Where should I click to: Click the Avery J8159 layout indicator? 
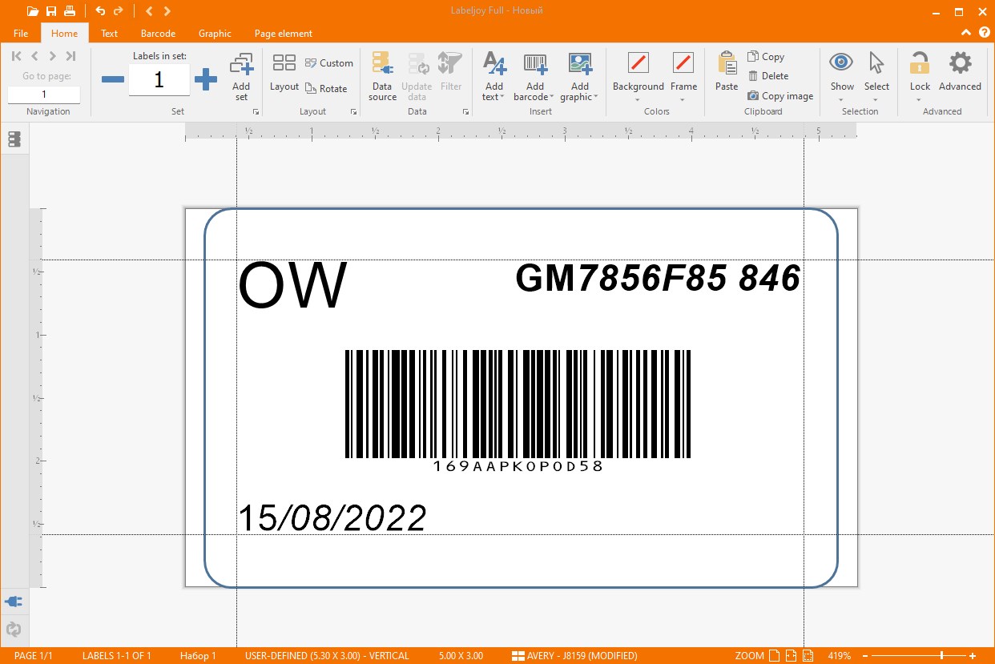[574, 656]
